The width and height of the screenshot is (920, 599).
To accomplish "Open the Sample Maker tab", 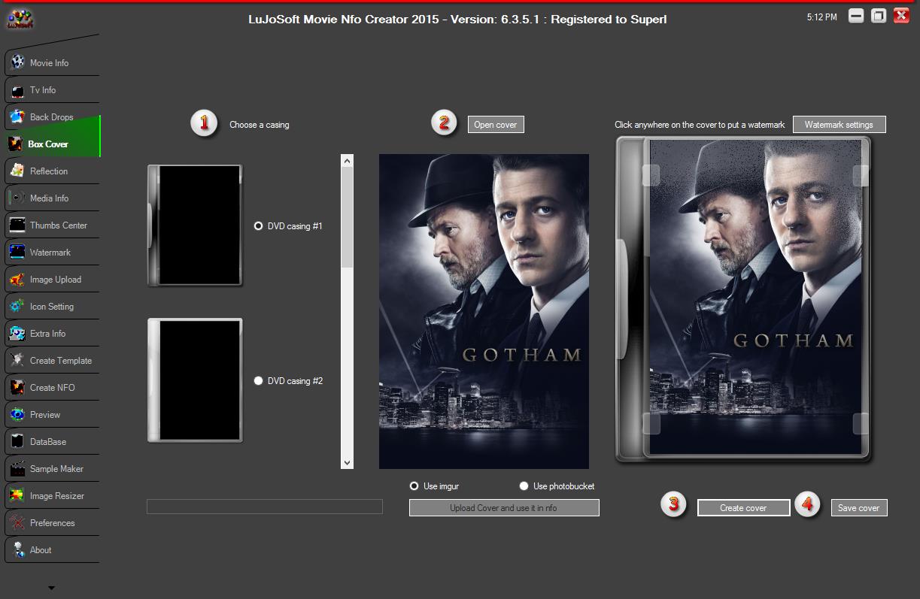I will 52,469.
